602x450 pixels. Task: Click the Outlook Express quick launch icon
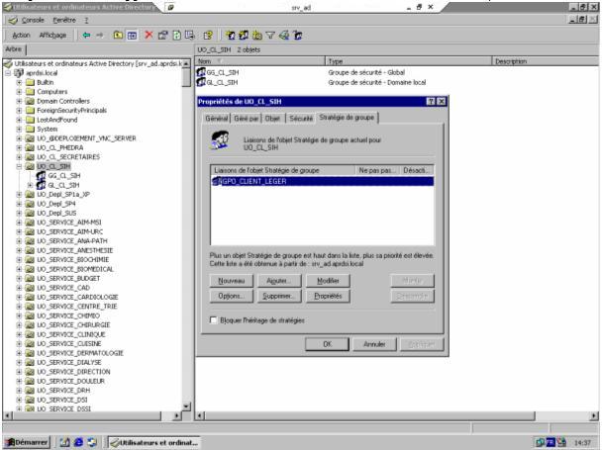pos(92,442)
